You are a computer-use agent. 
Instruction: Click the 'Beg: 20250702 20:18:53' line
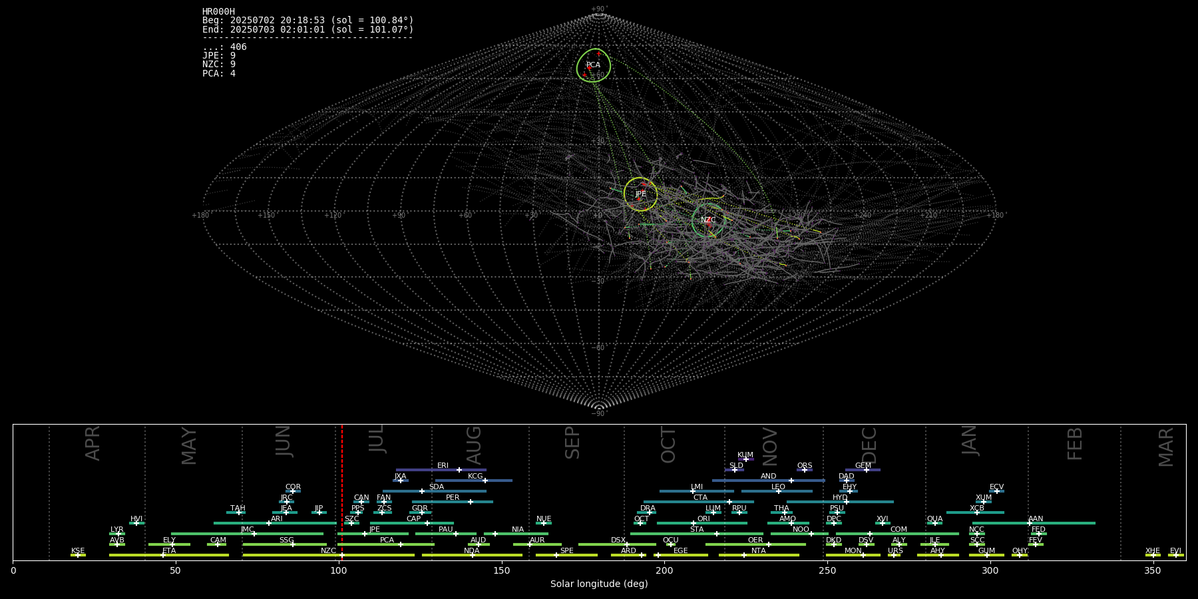pos(308,21)
